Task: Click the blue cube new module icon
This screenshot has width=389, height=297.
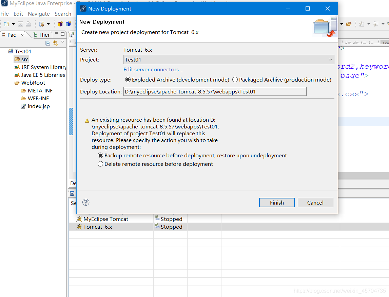Action: (68, 24)
